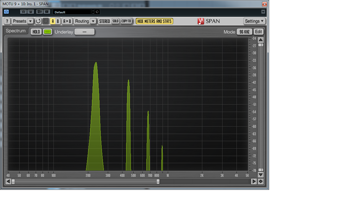Click the level range scroll down arrow
Viewport: 358px width, 201px height.
click(261, 175)
